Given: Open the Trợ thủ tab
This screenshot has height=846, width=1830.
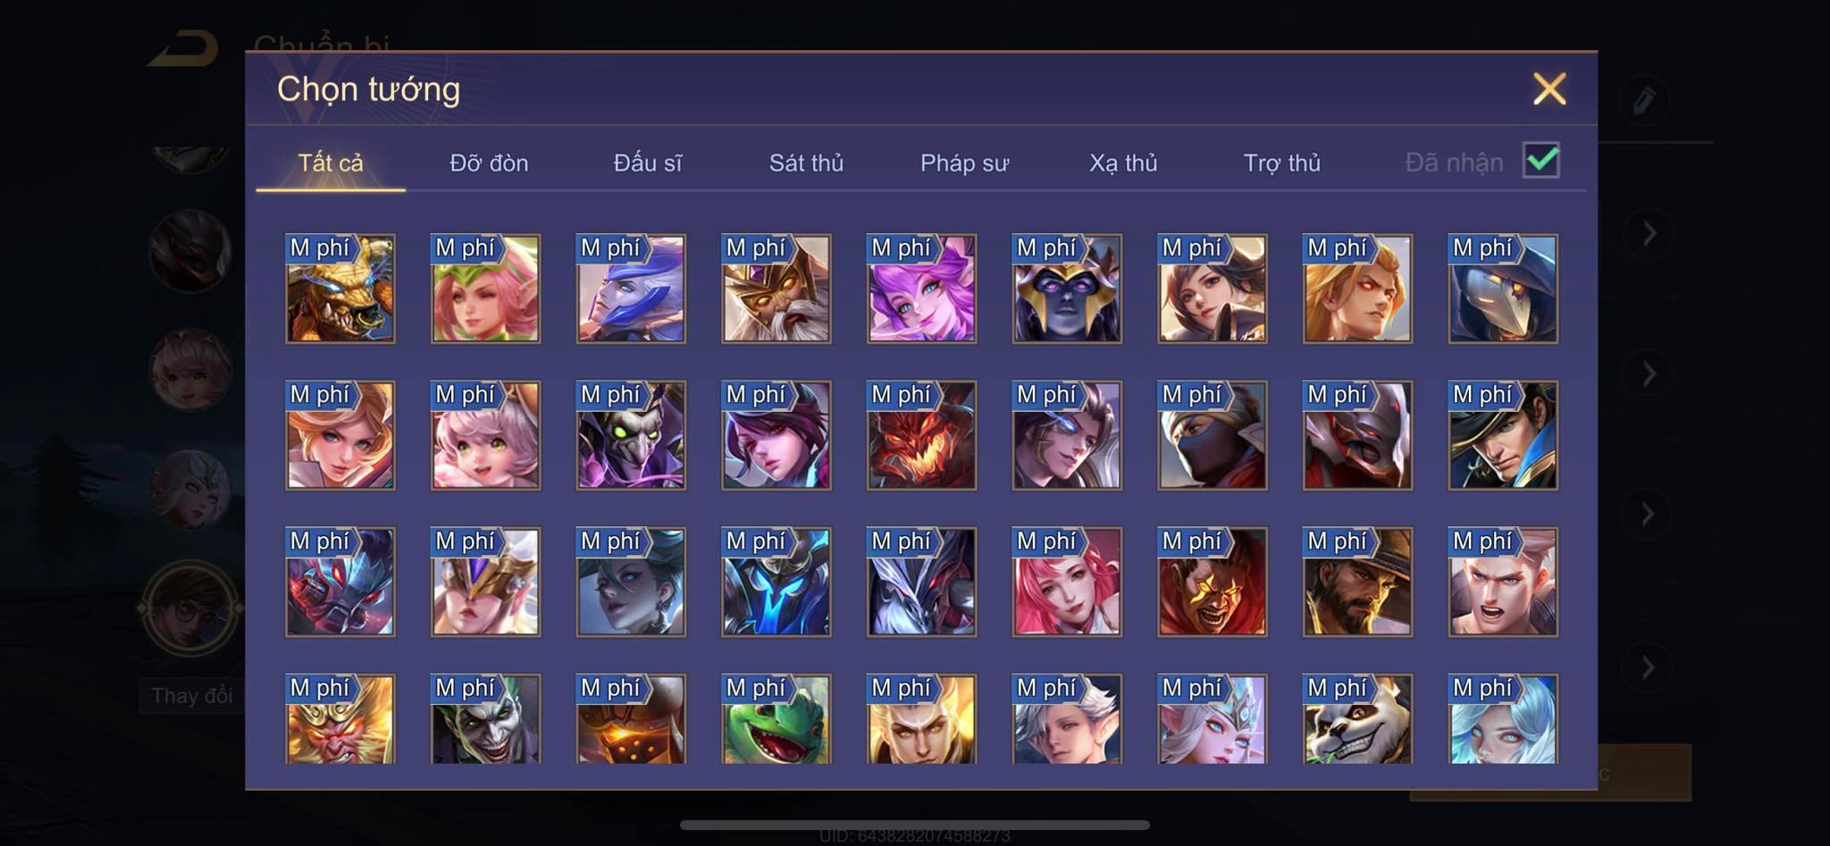Looking at the screenshot, I should tap(1282, 163).
